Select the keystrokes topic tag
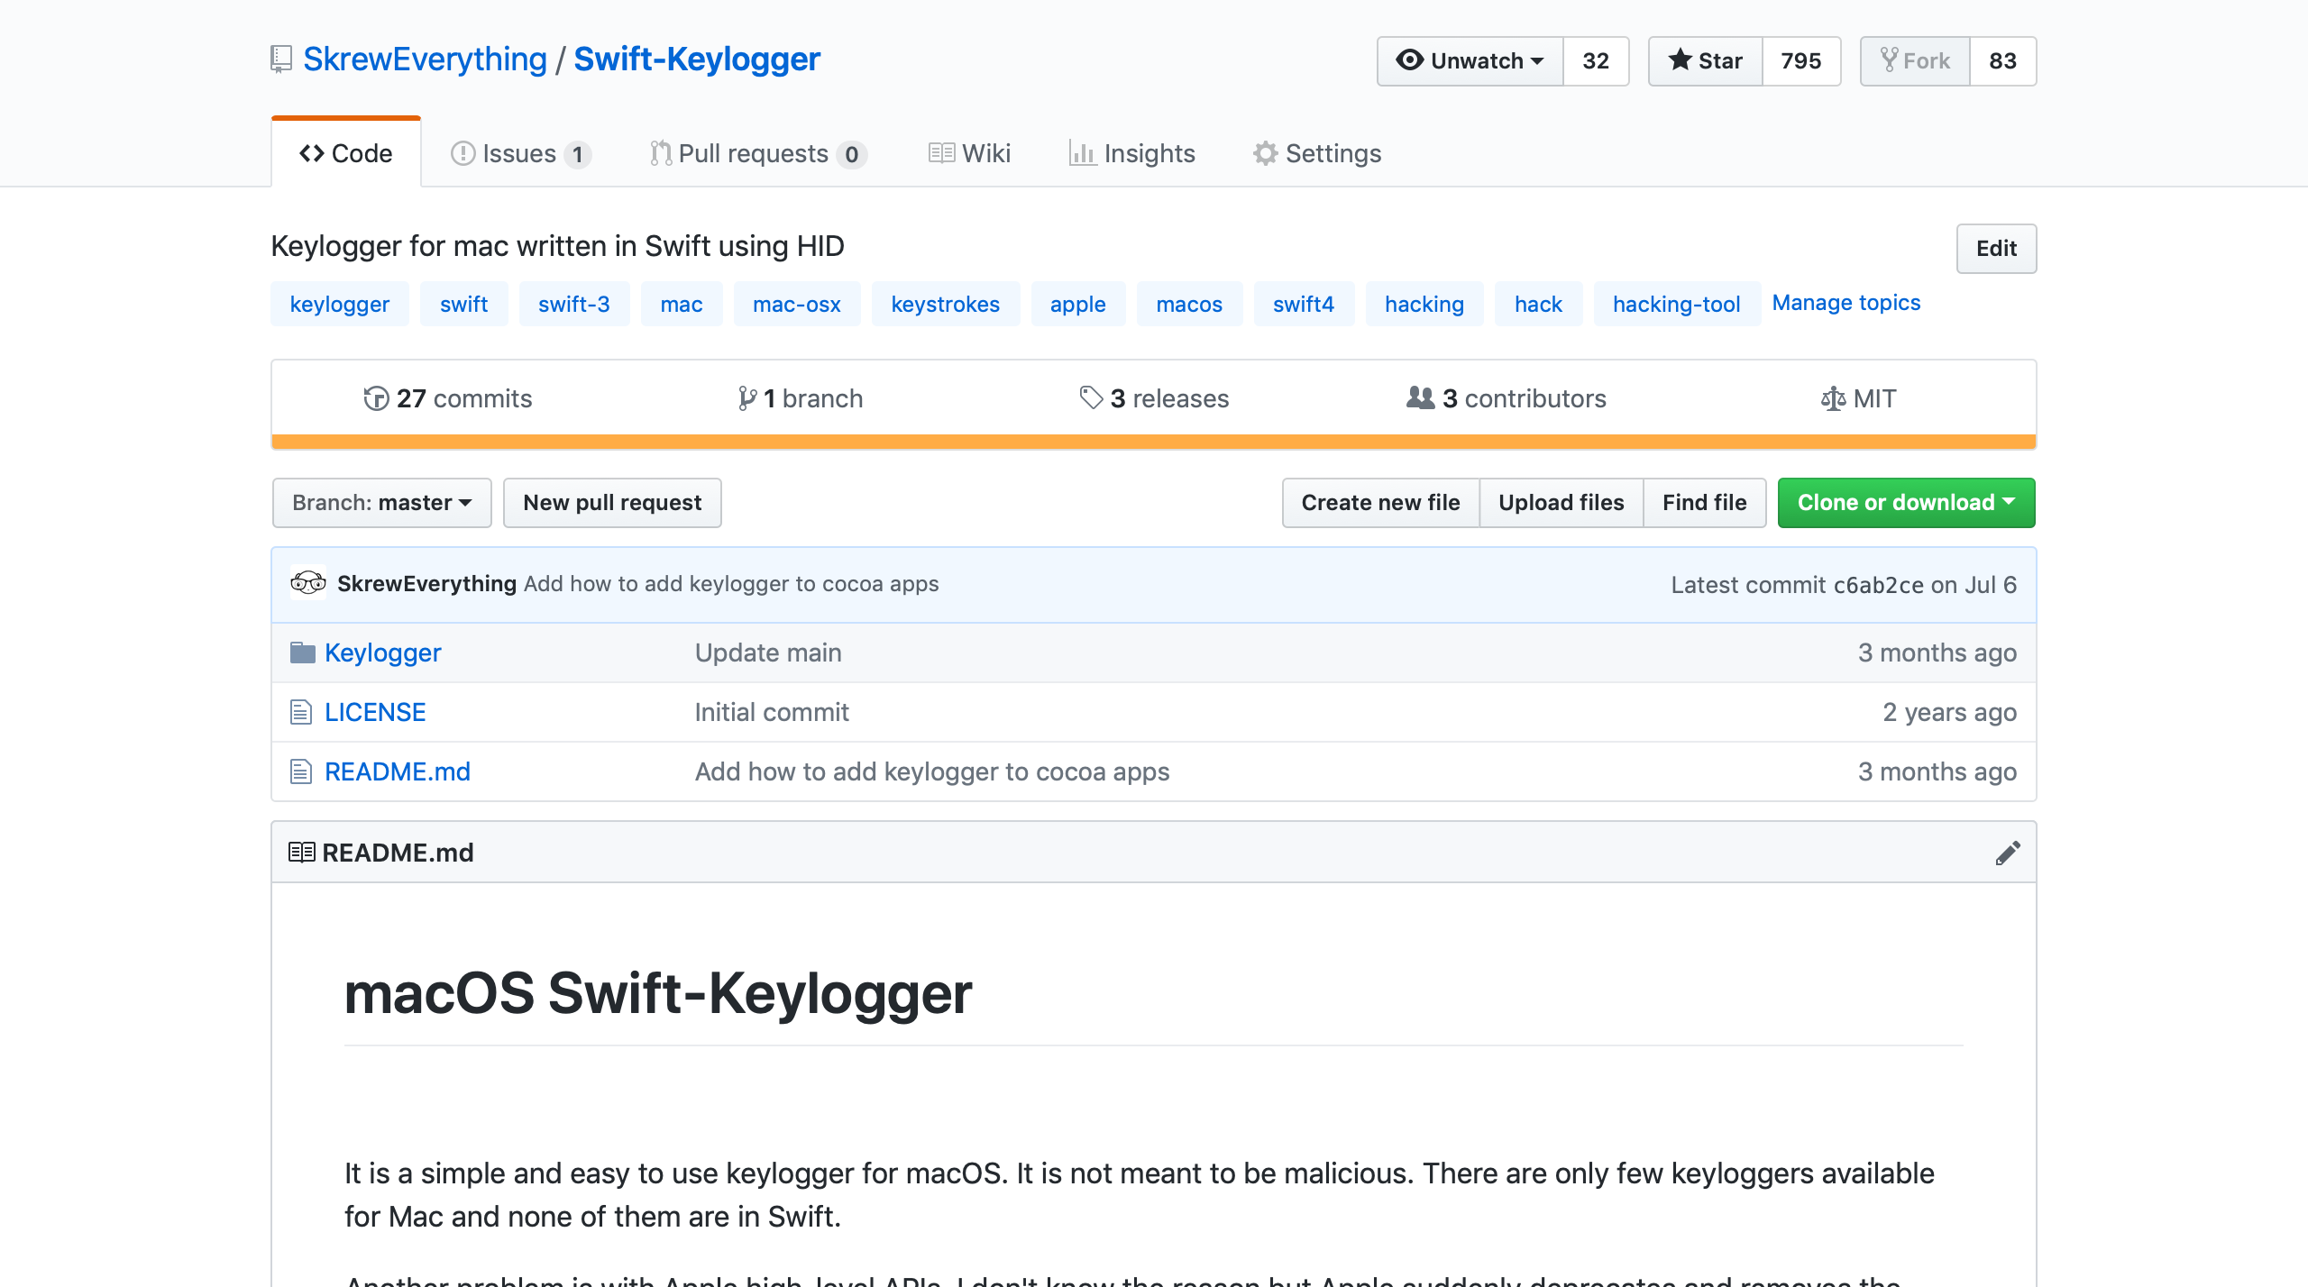The width and height of the screenshot is (2308, 1287). click(946, 304)
